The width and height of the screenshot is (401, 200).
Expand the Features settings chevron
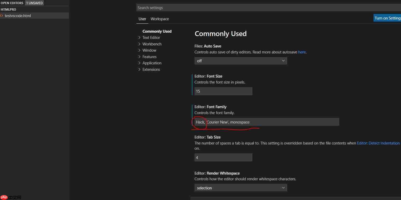[139, 57]
